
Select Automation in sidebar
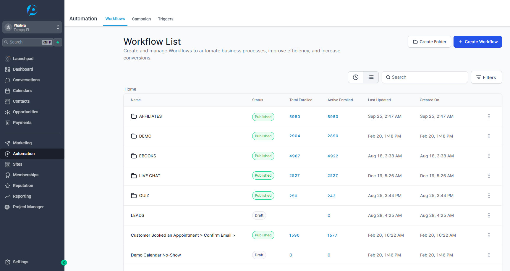point(32,154)
